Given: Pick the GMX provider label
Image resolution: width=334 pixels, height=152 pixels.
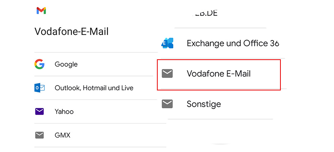Looking at the screenshot, I should [62, 135].
